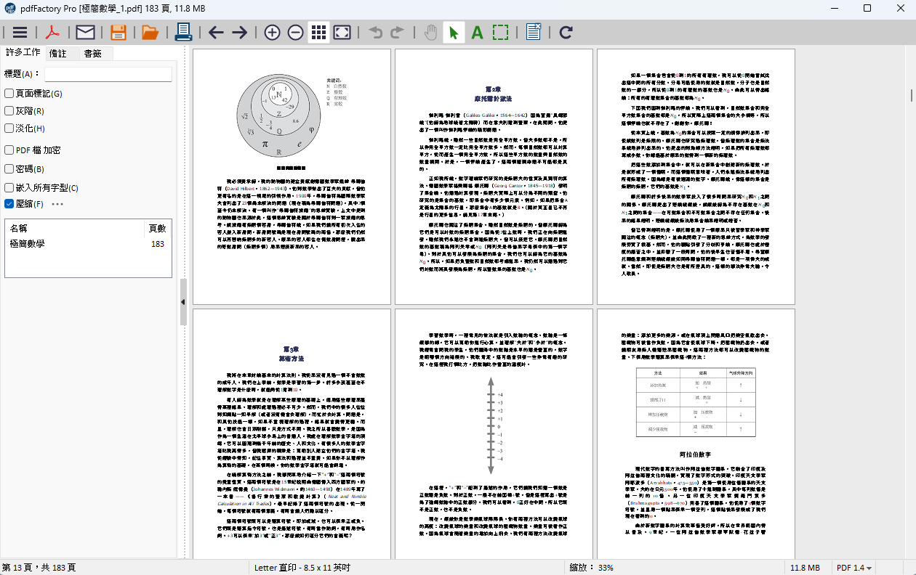This screenshot has width=916, height=575.
Task: Click the refresh circular arrow icon
Action: tap(566, 32)
